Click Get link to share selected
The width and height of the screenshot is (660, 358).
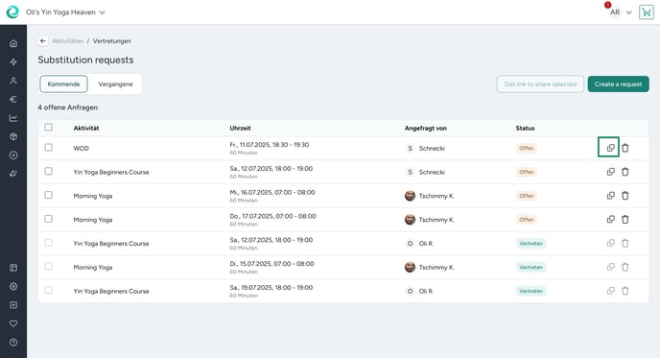tap(540, 84)
